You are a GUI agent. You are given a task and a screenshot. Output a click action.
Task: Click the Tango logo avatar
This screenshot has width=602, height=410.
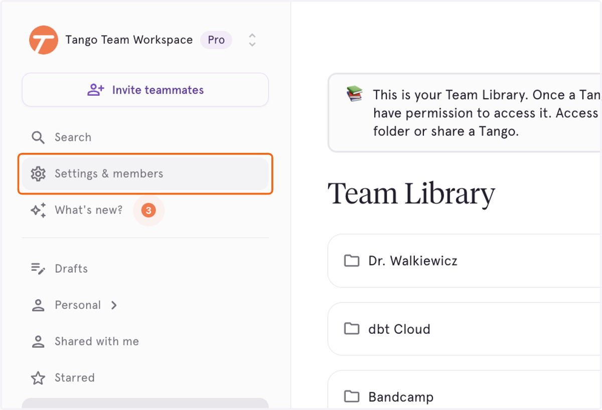(44, 40)
